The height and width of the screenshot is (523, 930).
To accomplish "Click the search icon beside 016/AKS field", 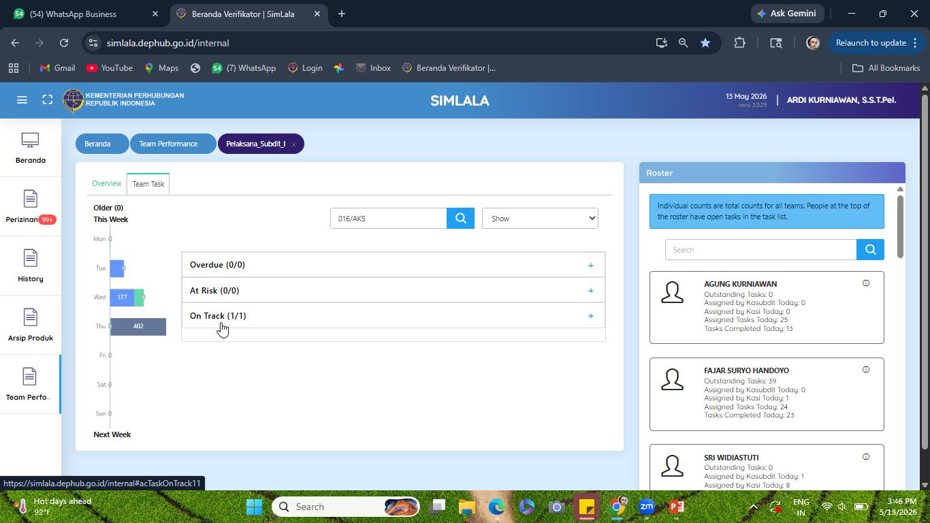I will point(461,219).
